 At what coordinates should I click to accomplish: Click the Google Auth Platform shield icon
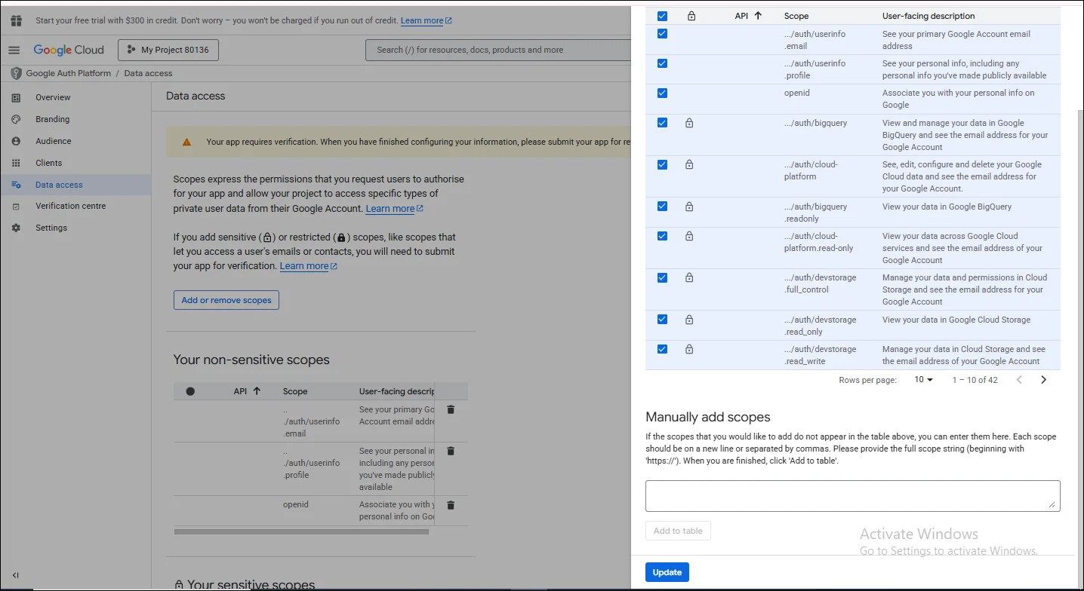coord(16,73)
